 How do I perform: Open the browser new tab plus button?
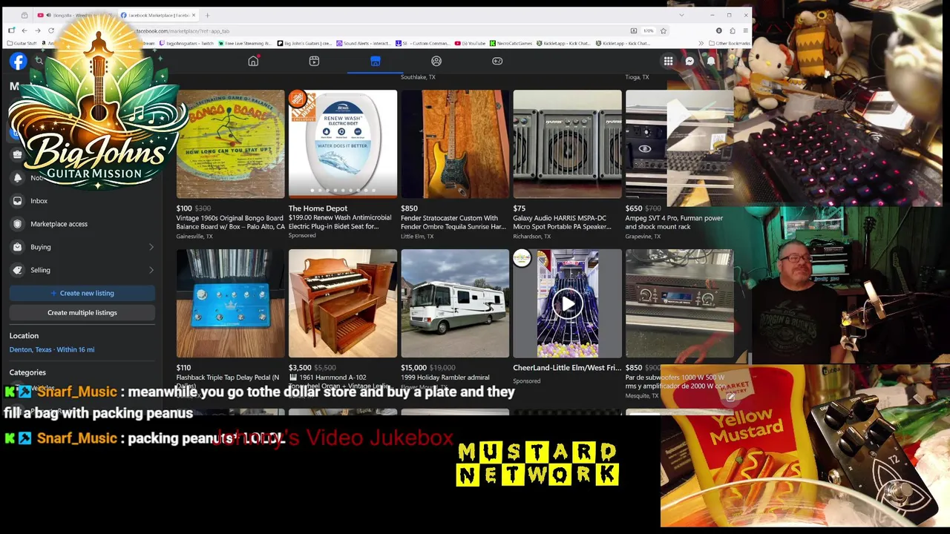coord(207,15)
